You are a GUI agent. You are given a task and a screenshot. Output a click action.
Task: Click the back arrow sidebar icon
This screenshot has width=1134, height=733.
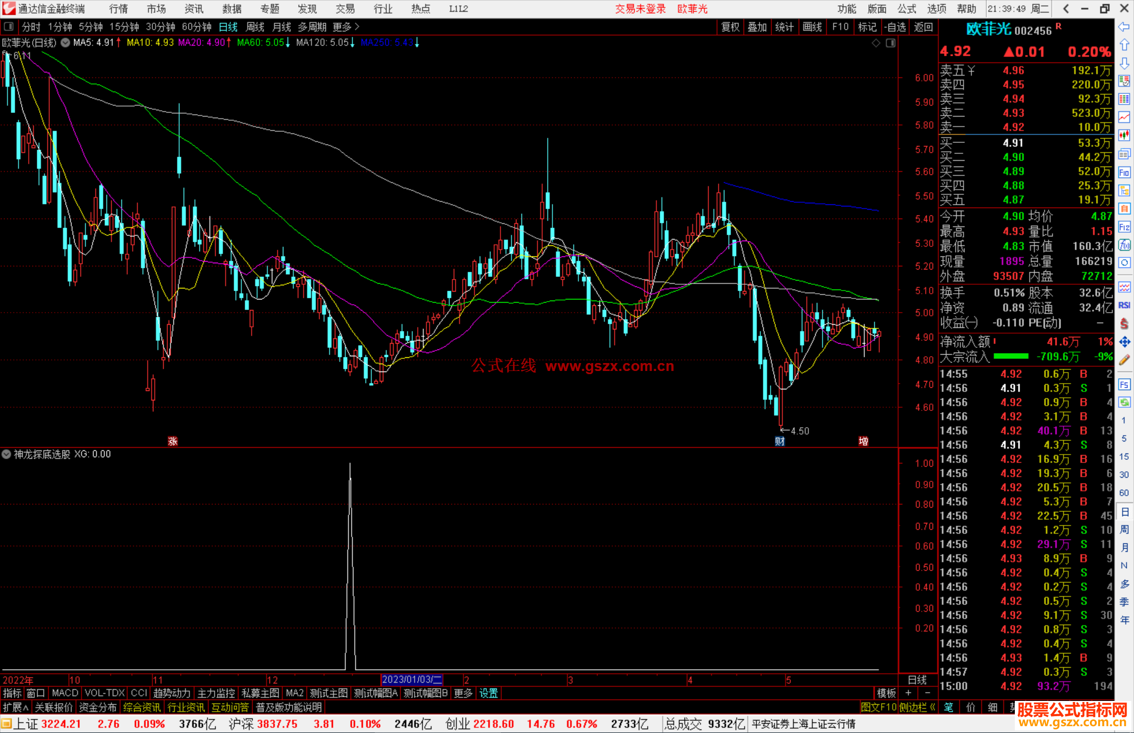pos(1124,27)
